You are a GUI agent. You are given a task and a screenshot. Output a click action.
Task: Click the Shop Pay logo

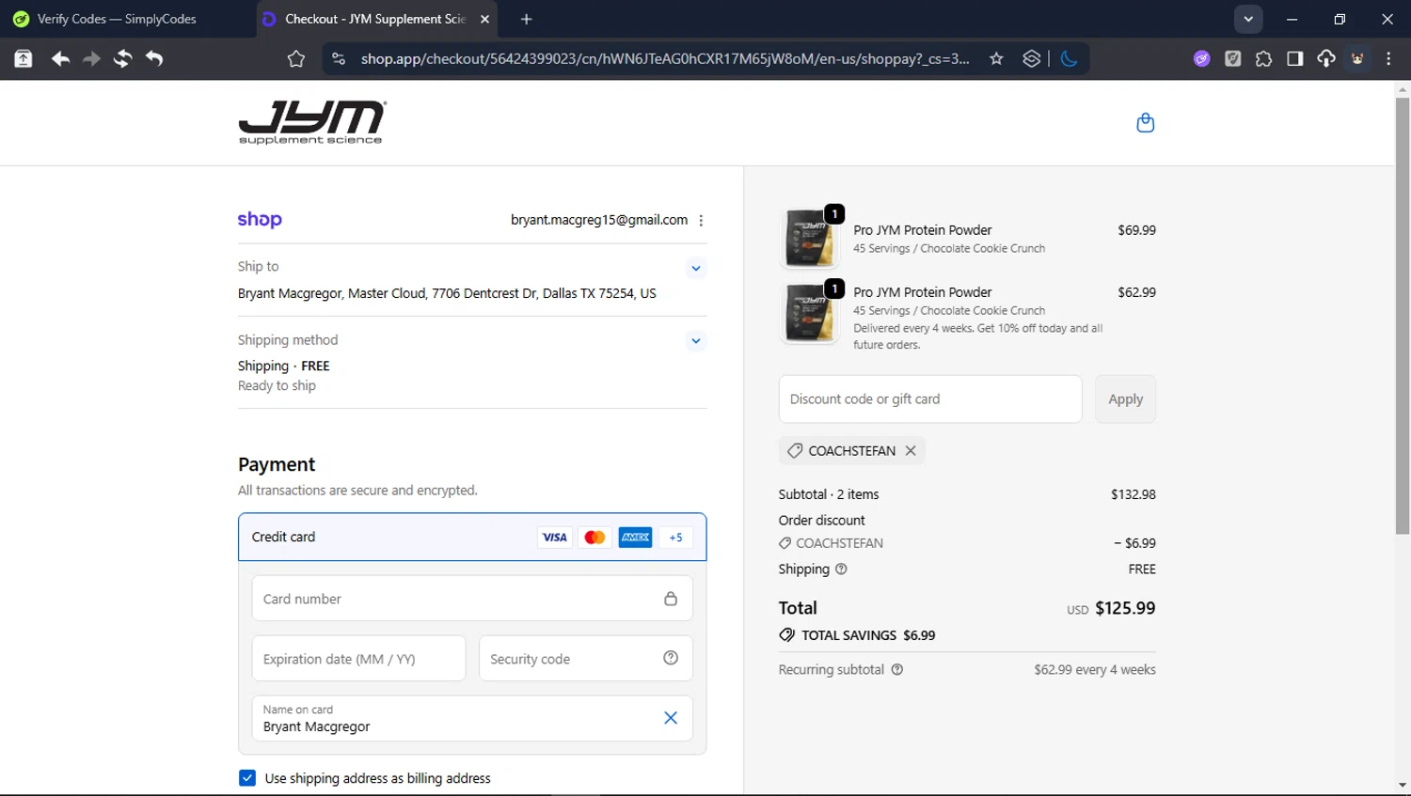click(260, 219)
